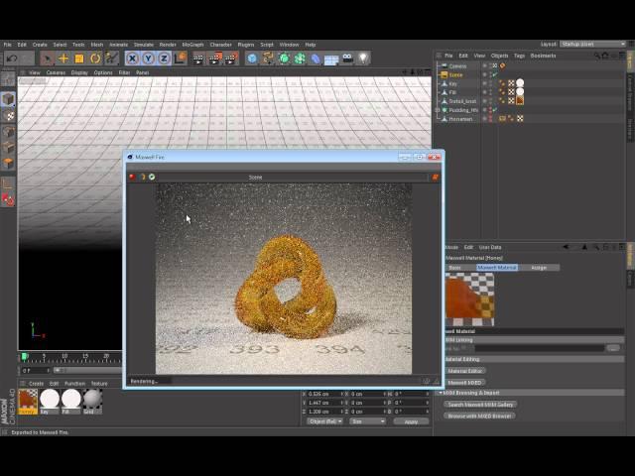Open the Size dropdown in coordinates
This screenshot has height=476, width=635.
(368, 421)
